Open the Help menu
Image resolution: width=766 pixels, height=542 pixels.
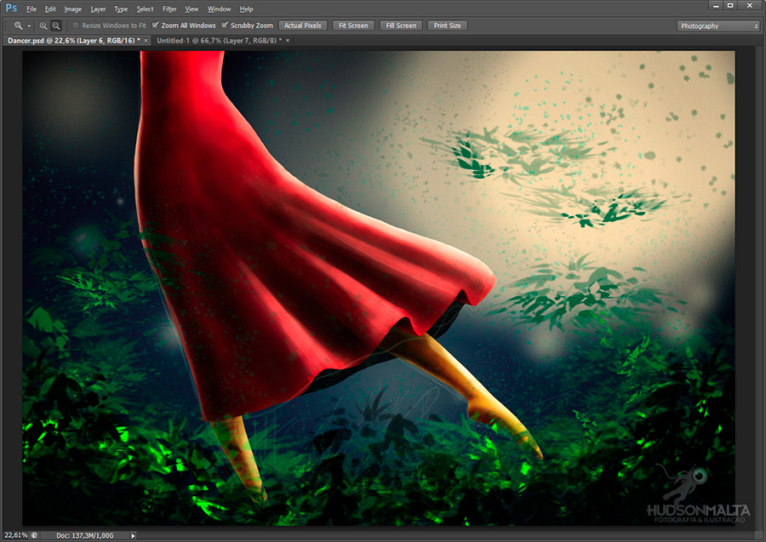pos(246,9)
